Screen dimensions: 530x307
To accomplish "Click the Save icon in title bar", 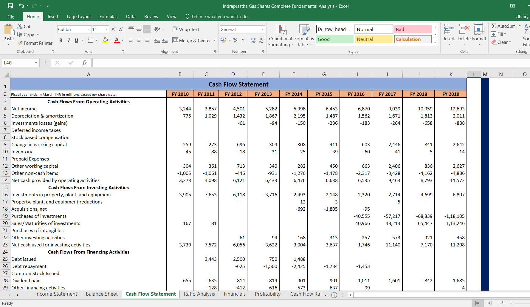I will [x=10, y=6].
